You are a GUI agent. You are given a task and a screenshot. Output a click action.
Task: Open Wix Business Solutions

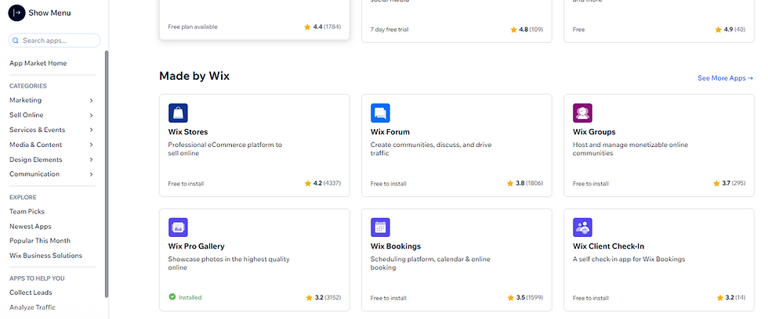coord(46,256)
